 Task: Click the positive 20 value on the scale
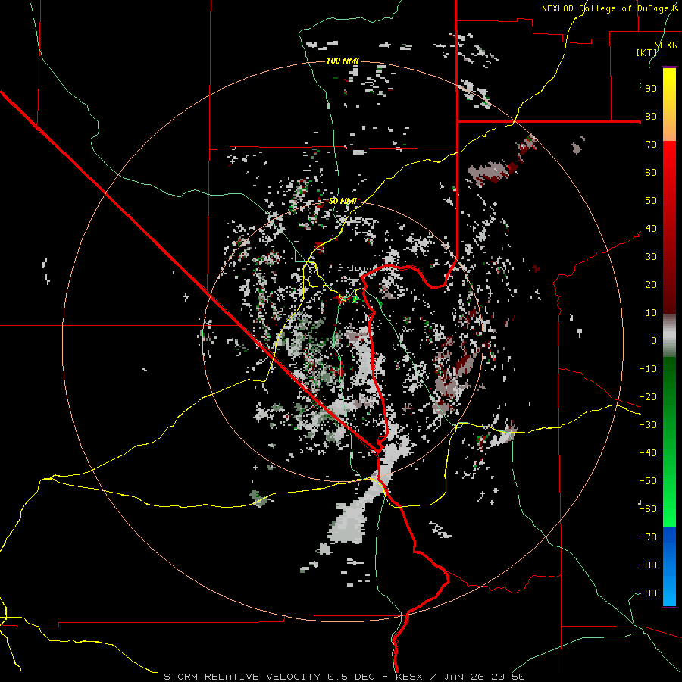tap(651, 285)
